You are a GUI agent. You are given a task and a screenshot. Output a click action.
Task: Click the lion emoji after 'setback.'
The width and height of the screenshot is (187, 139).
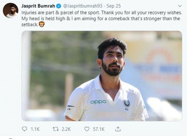[42, 24]
